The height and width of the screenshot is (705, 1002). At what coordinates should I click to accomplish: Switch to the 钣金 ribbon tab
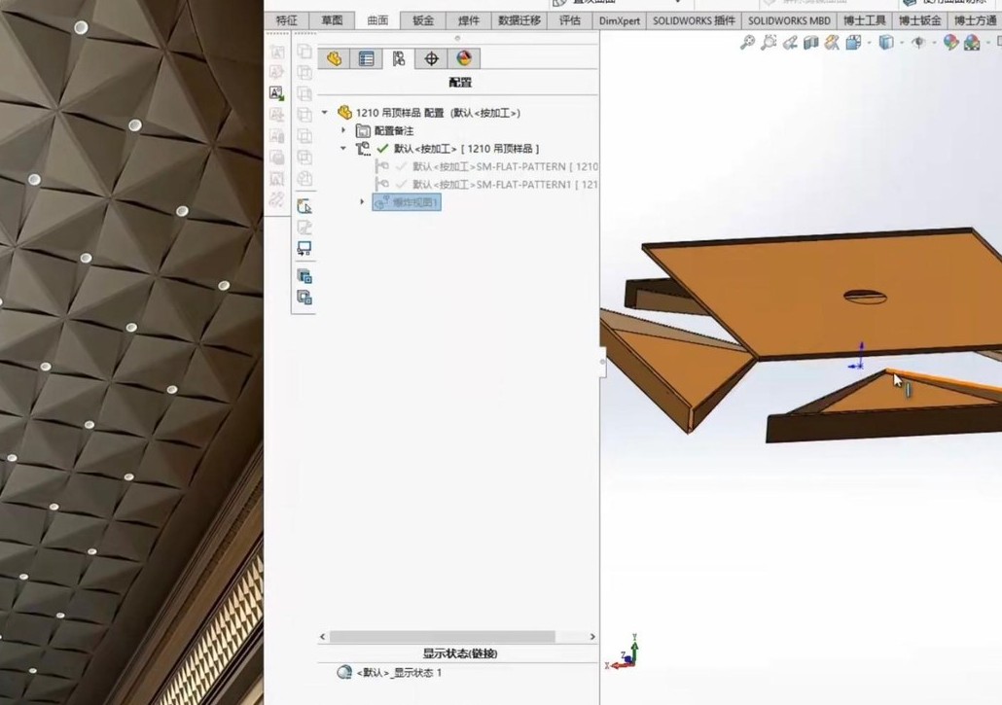[423, 20]
